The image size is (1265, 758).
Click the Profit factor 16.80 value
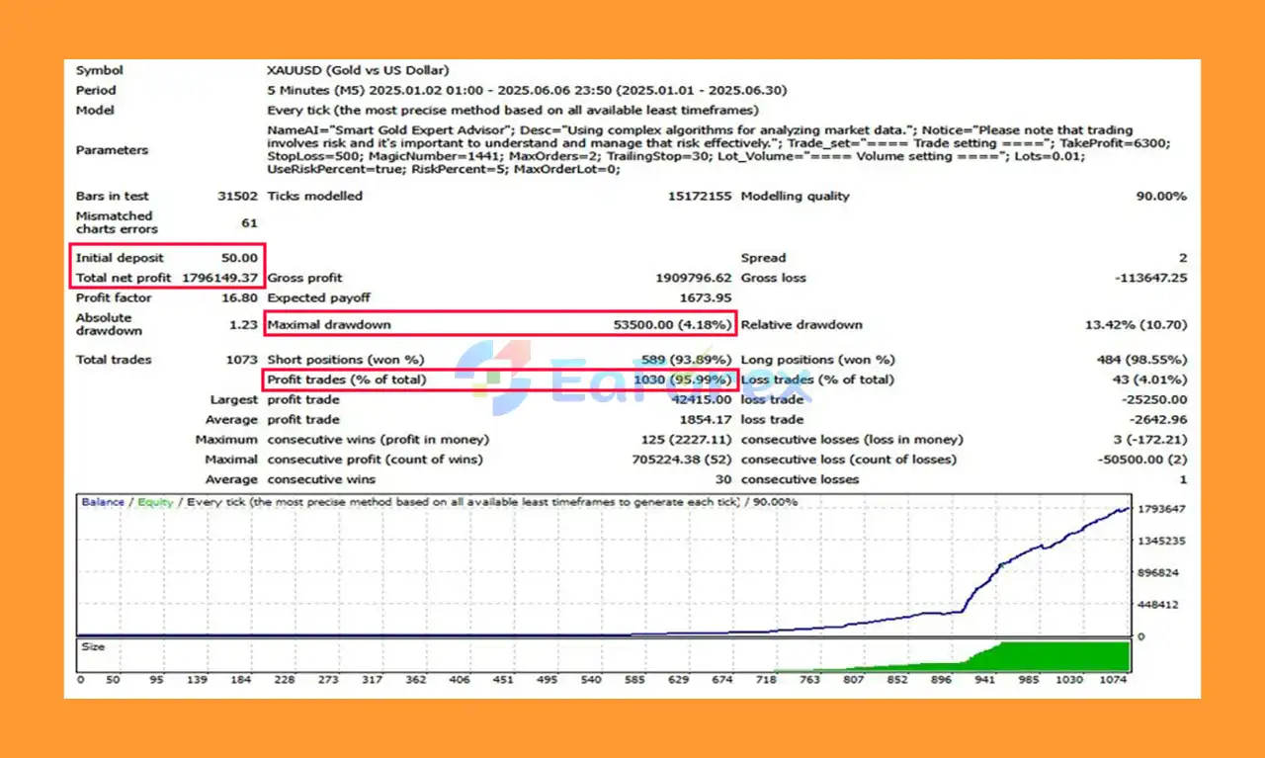tap(241, 297)
